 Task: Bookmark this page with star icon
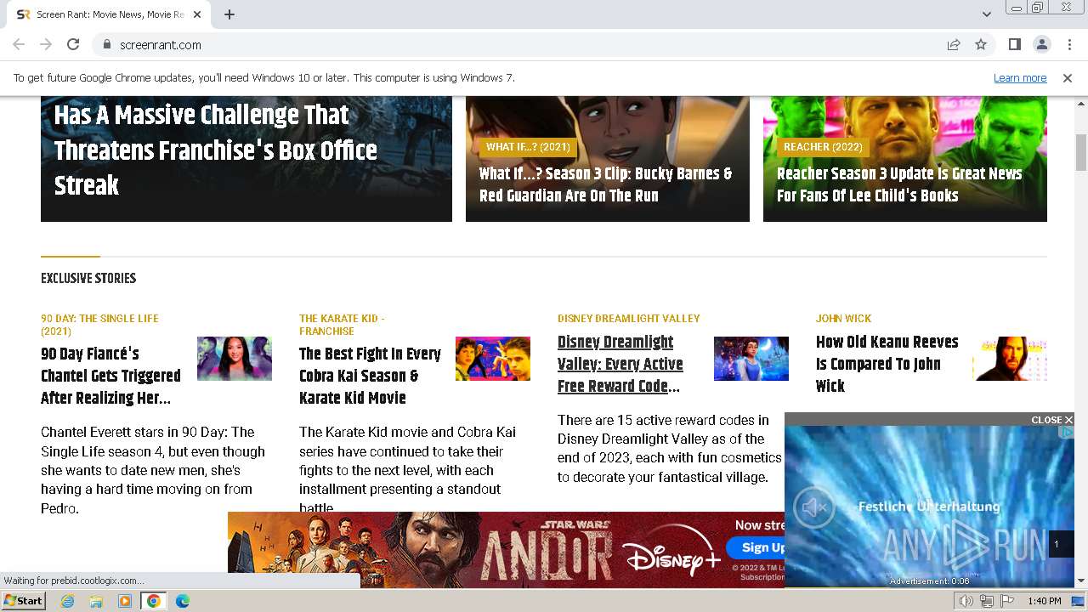(x=981, y=44)
